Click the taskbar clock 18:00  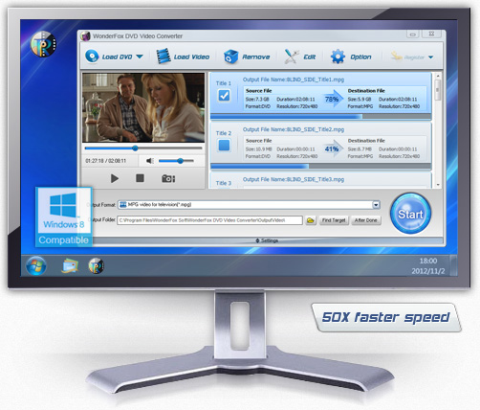coord(428,261)
